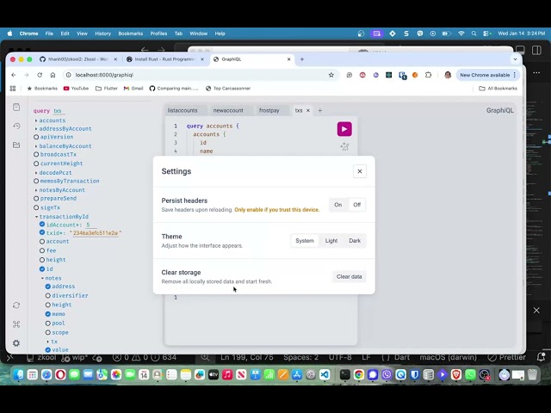Viewport: 551px width, 413px height.
Task: Open the browser home page
Action: 53,75
